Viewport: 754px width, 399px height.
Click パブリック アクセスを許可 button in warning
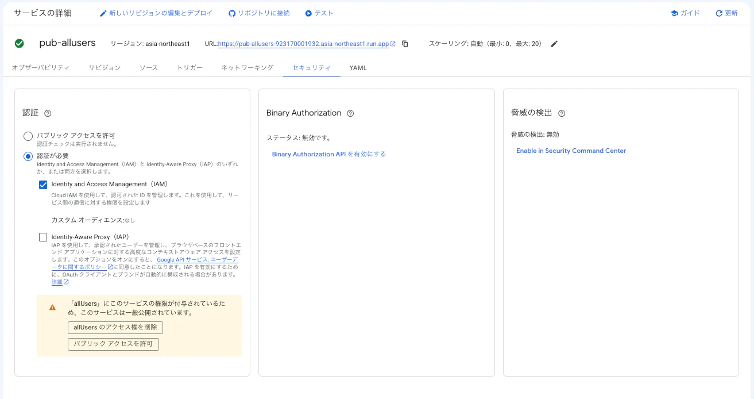(113, 344)
